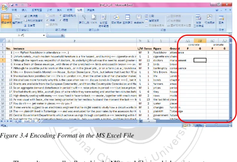Click the 'animate' header cell
Image resolution: width=237 pixels, height=162 pixels.
coord(218,45)
